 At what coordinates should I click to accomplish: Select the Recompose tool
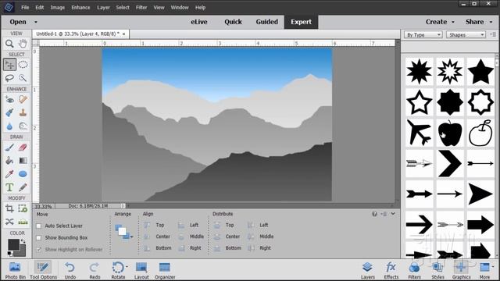click(23, 208)
